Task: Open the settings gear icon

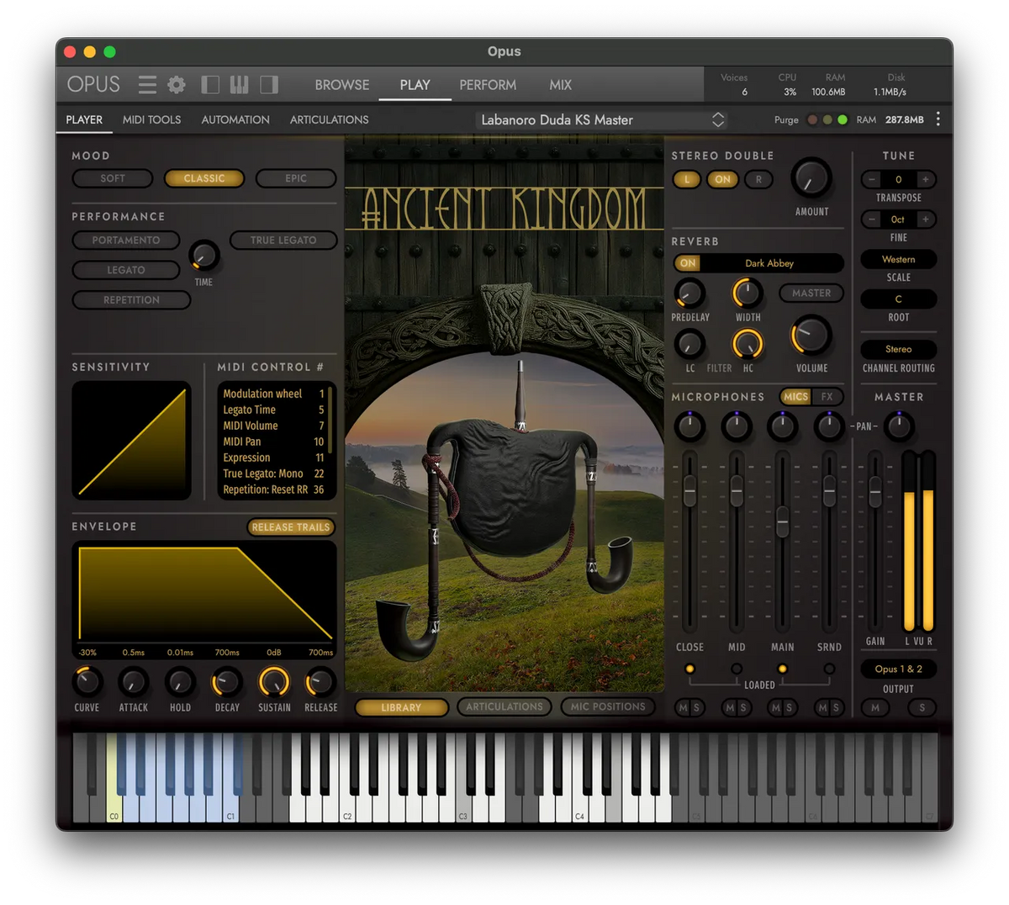Action: pyautogui.click(x=177, y=85)
